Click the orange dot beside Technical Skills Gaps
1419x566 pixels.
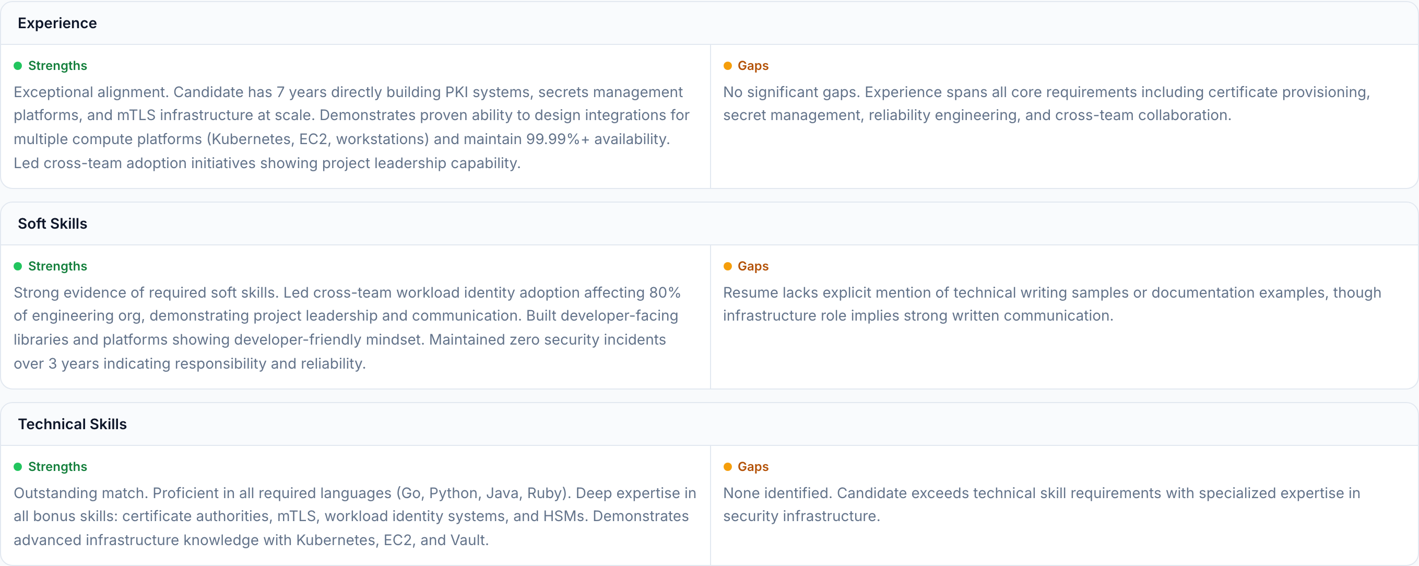click(x=727, y=467)
